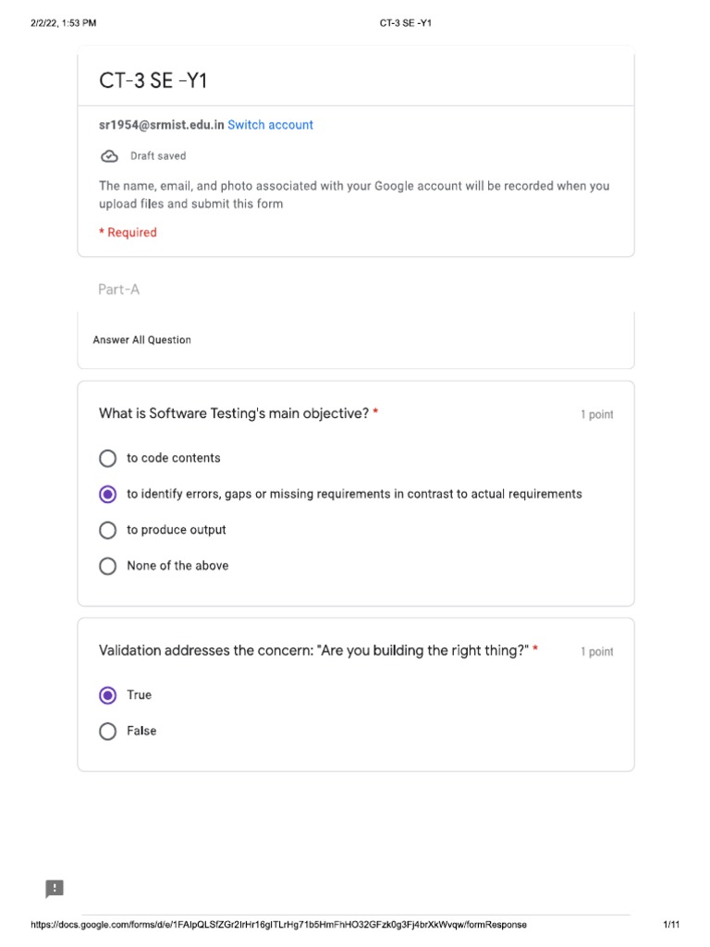Click the Draft saved cloud icon
Image resolution: width=710 pixels, height=947 pixels.
pyautogui.click(x=109, y=156)
